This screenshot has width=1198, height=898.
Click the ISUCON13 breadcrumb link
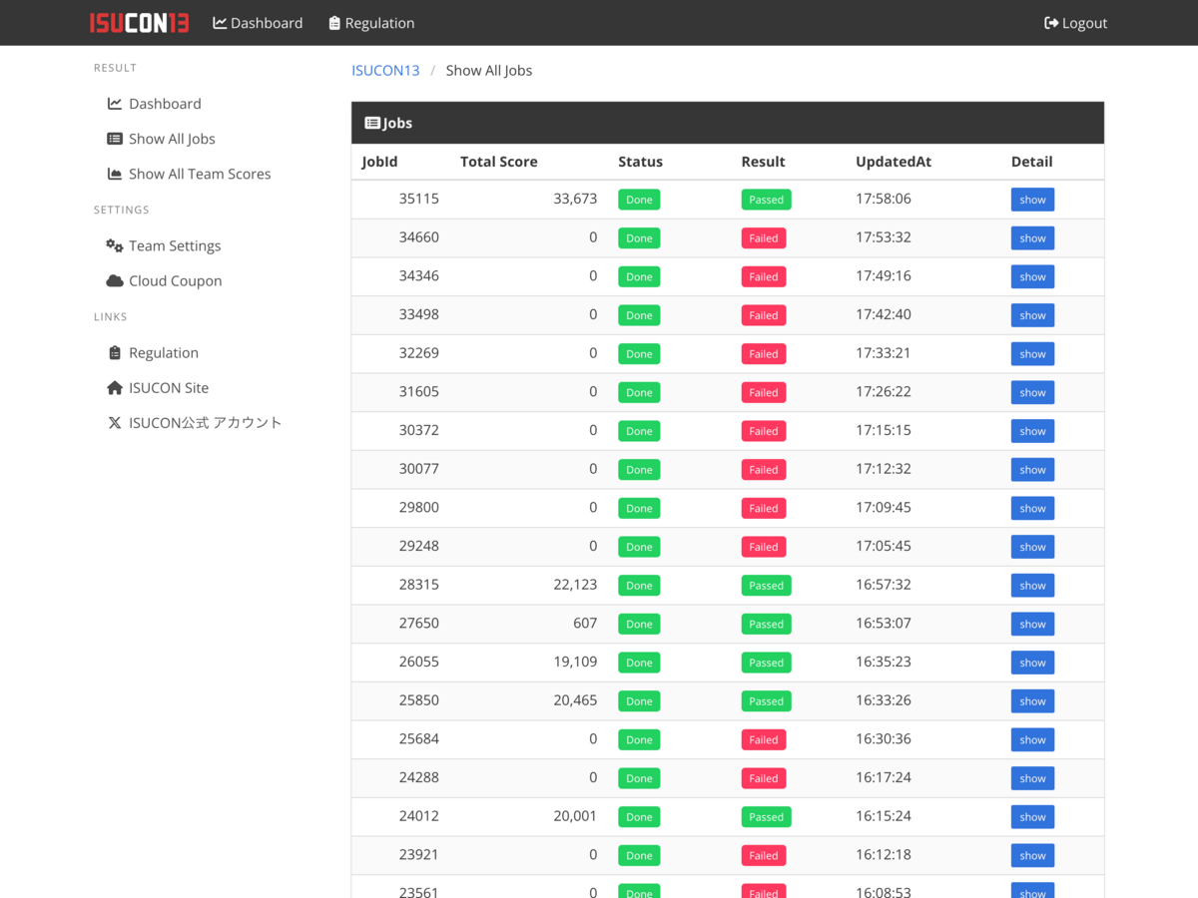pyautogui.click(x=385, y=70)
